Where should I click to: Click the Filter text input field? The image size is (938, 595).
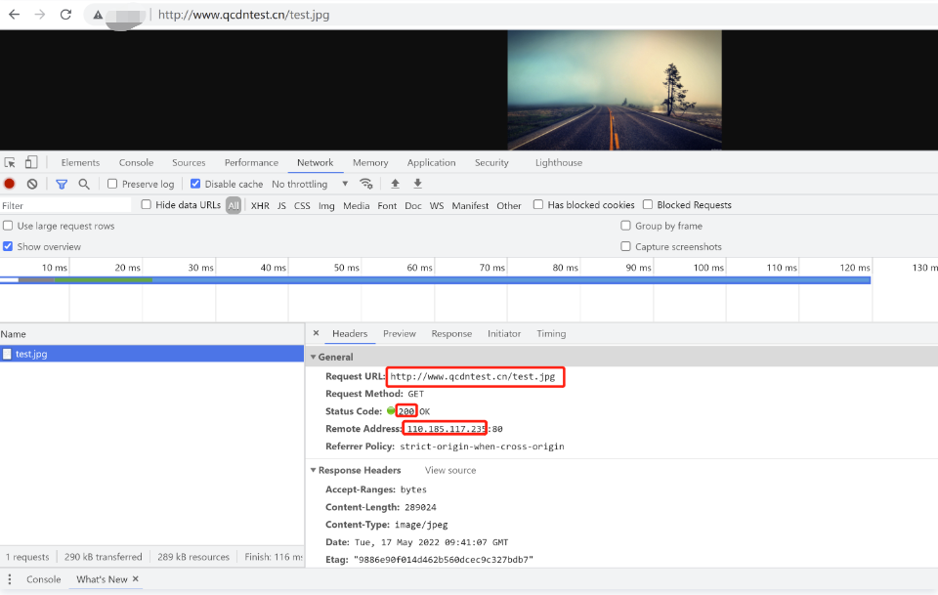point(64,206)
